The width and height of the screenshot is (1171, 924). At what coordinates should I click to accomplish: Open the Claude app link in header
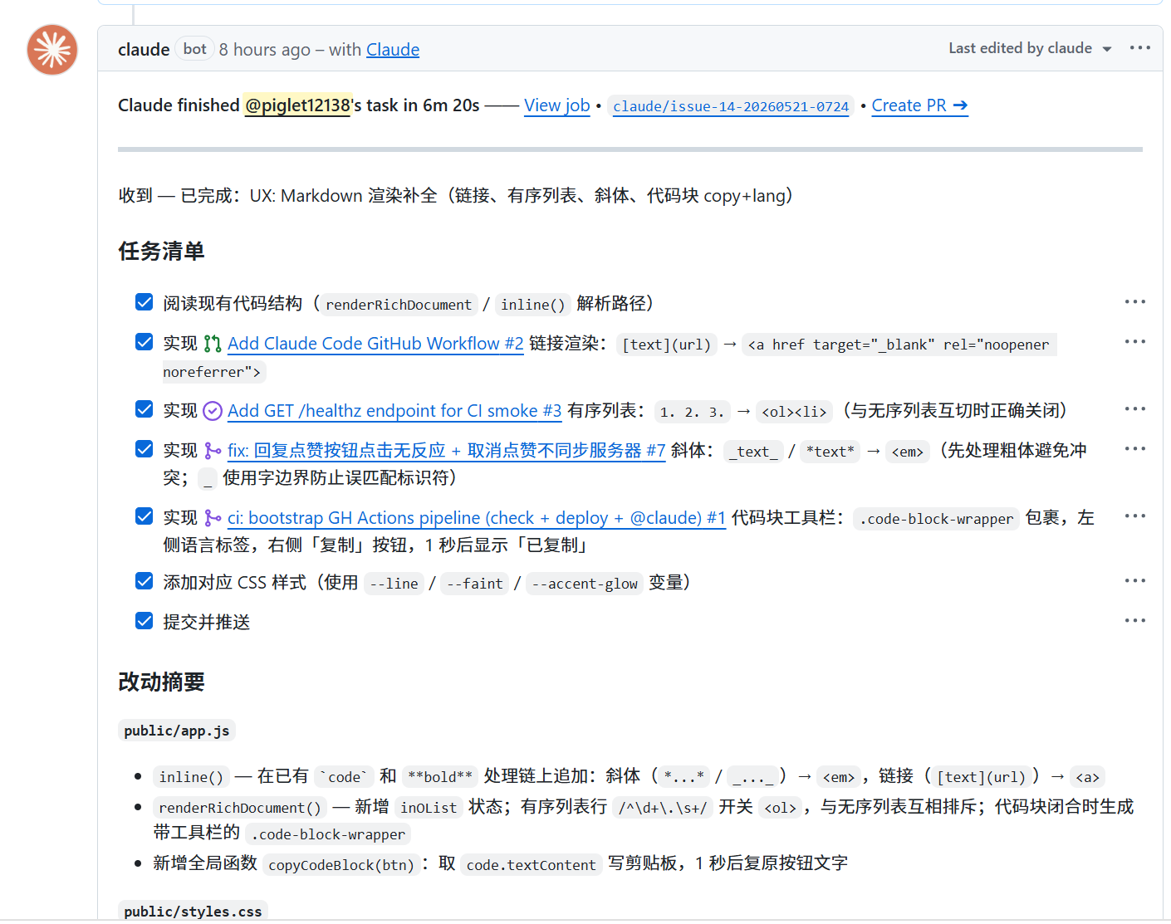pyautogui.click(x=393, y=50)
